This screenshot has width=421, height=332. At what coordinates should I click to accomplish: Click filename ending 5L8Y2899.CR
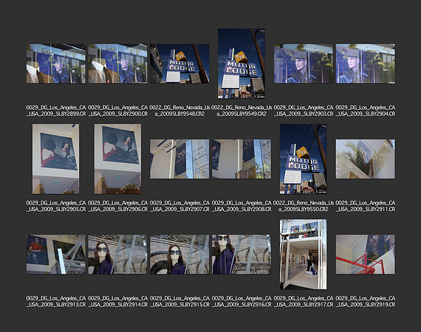click(56, 111)
